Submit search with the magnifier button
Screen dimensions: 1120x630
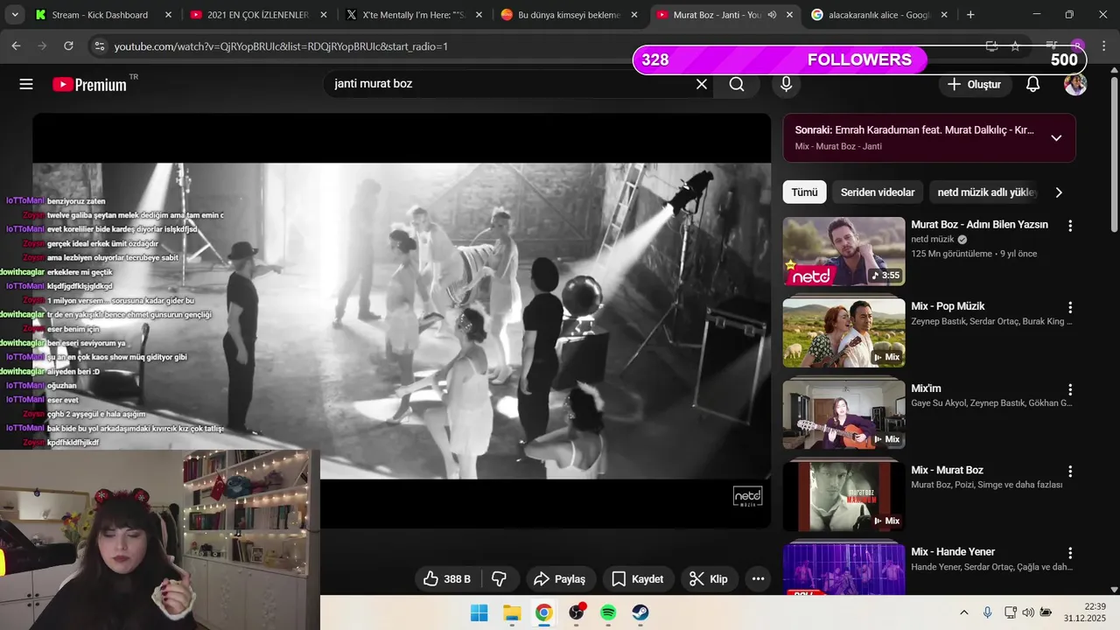pos(737,84)
